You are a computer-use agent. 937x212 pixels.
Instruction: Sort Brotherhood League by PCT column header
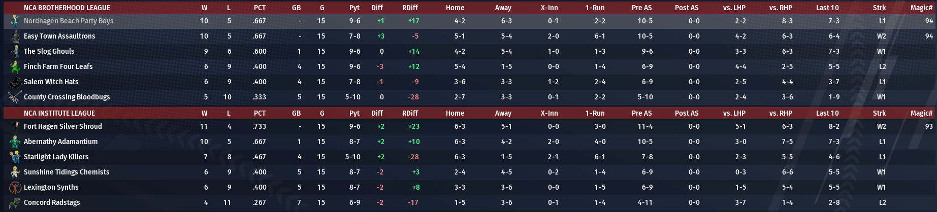[260, 8]
